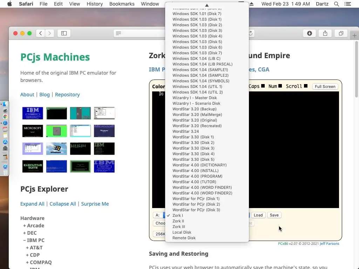359x269 pixels.
Task: Collapse the IBM PC category
Action: [34, 240]
